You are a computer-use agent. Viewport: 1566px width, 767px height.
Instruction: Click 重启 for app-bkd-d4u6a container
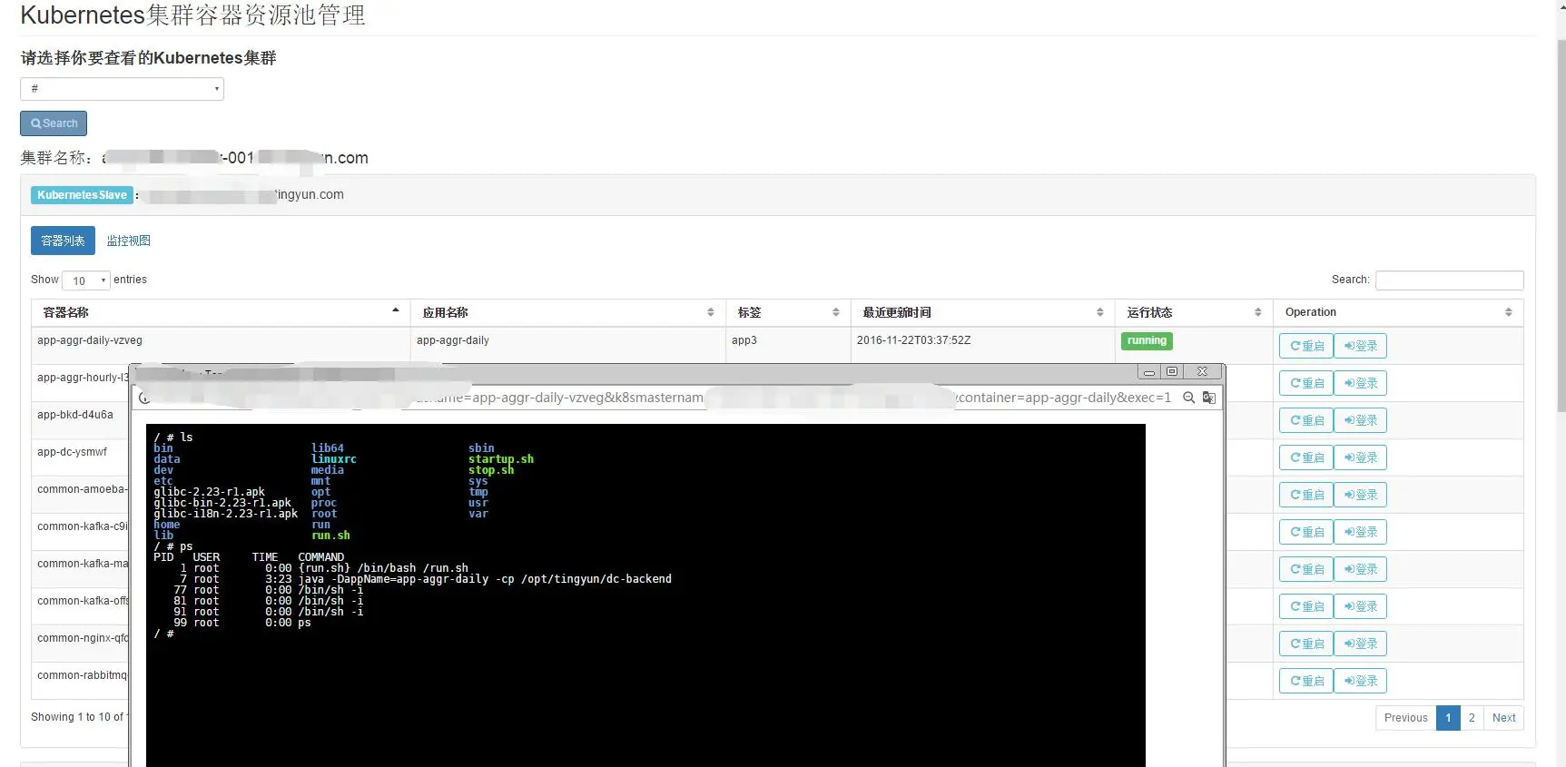click(1306, 420)
